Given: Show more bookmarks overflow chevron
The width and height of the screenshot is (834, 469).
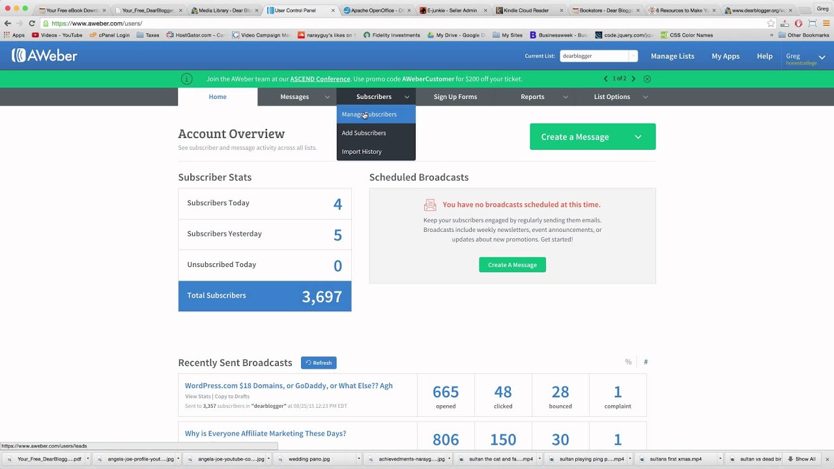Looking at the screenshot, I should point(771,35).
